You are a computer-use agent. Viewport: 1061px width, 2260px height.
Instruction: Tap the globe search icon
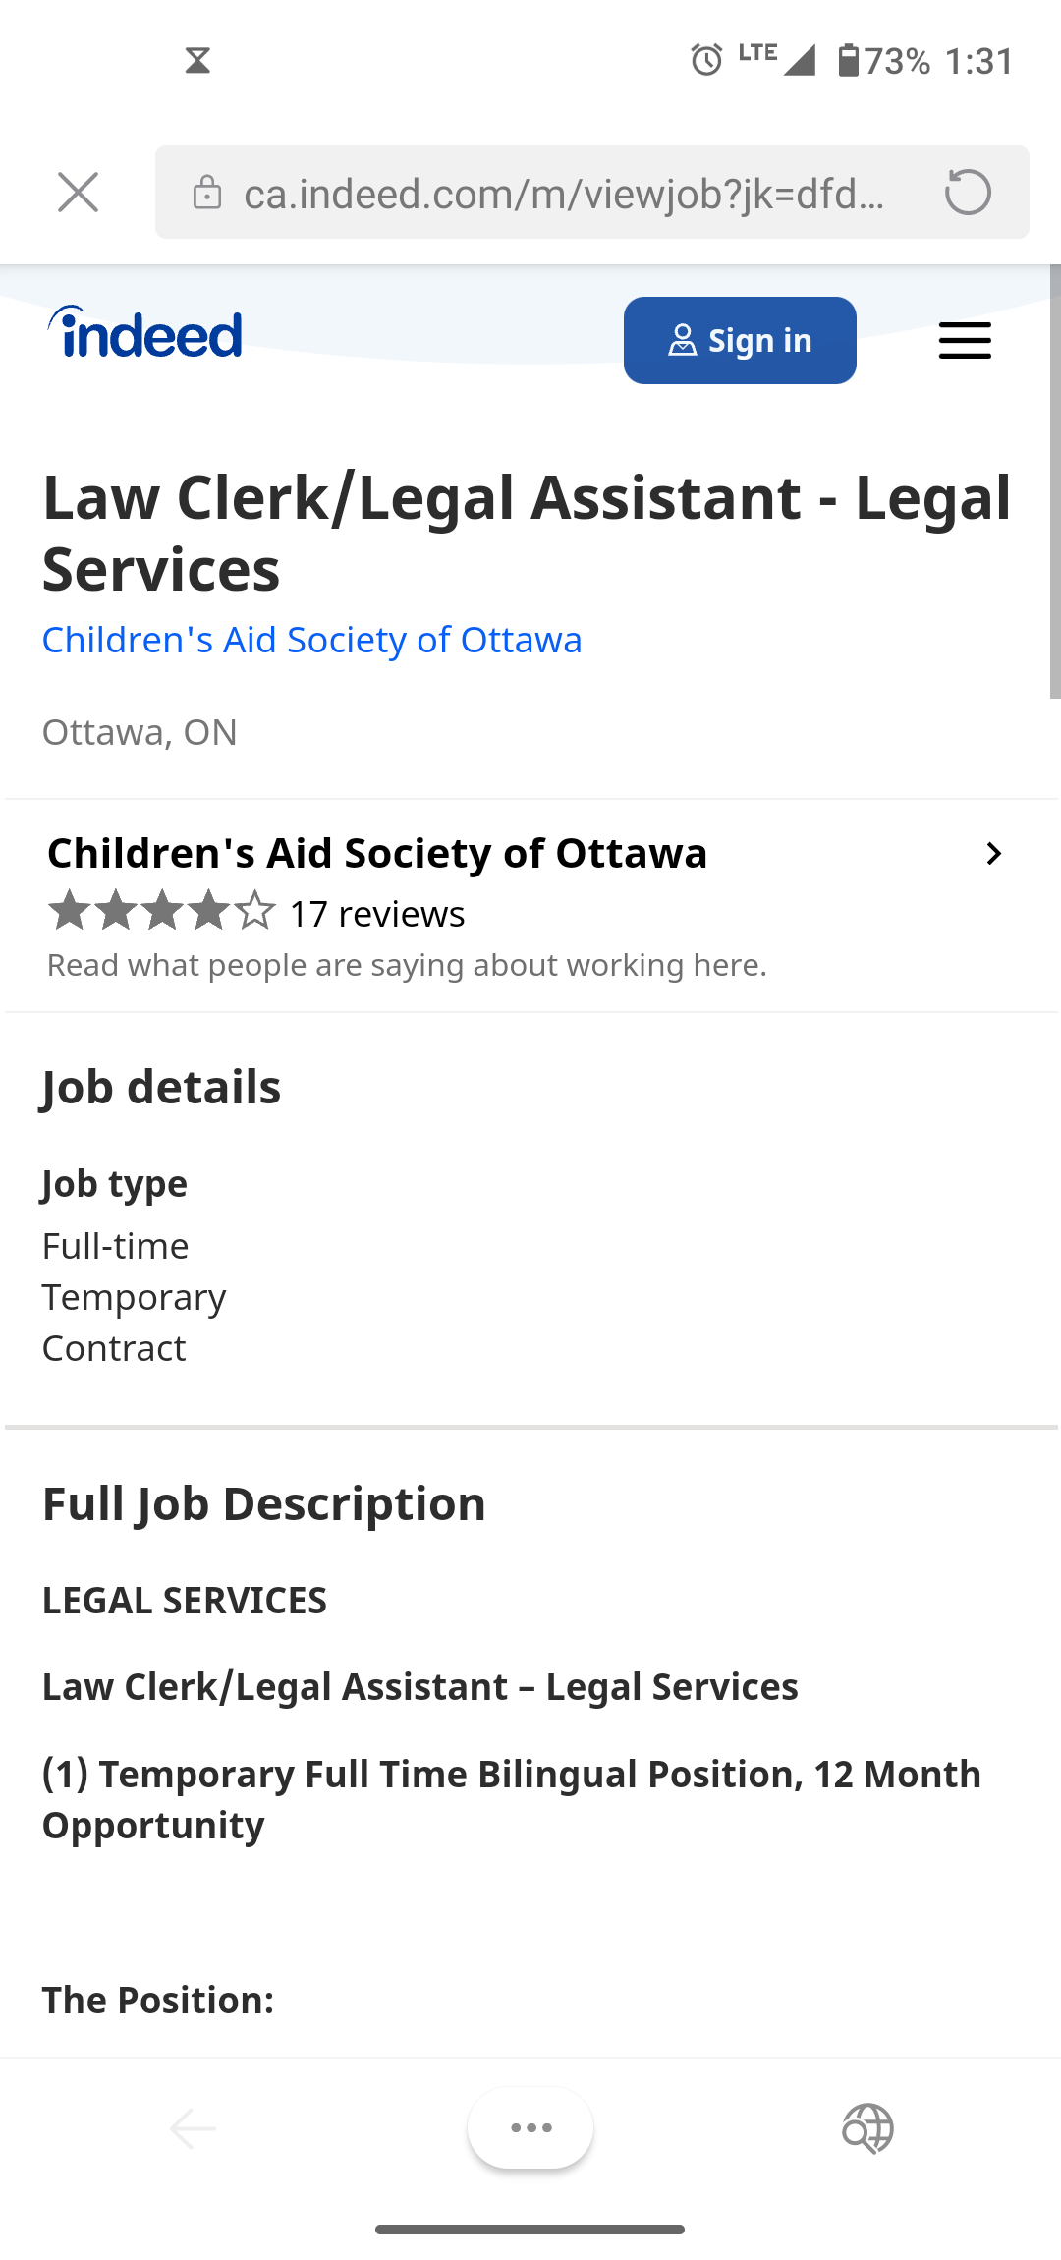867,2129
